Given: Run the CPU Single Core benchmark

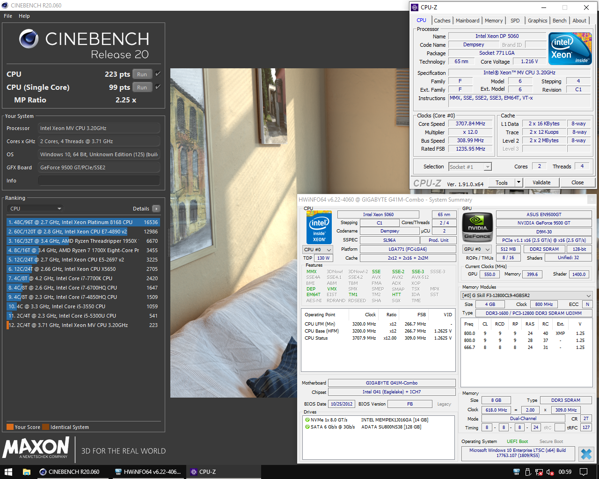Looking at the screenshot, I should pos(142,87).
